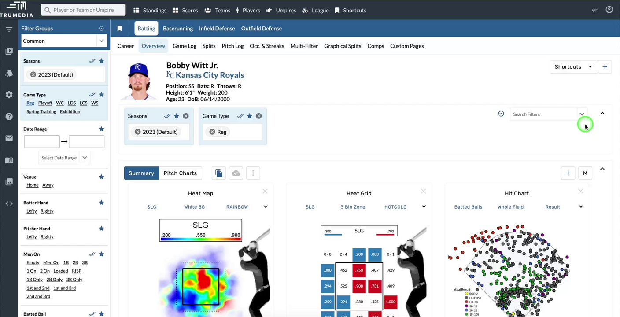Viewport: 620px width, 317px height.
Task: Click the .908 red heat grid cell
Action: pos(359,286)
